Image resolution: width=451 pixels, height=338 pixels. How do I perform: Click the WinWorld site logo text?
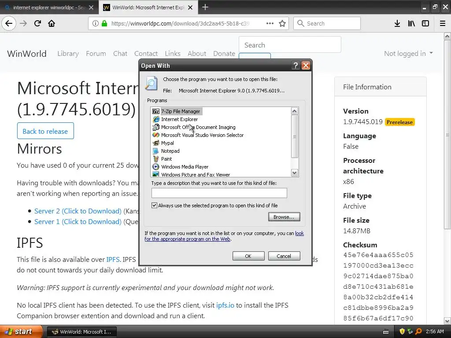click(27, 53)
